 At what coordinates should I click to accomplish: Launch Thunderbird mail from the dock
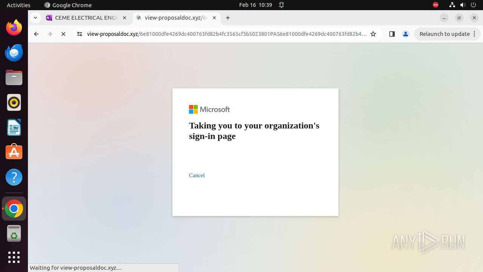14,53
